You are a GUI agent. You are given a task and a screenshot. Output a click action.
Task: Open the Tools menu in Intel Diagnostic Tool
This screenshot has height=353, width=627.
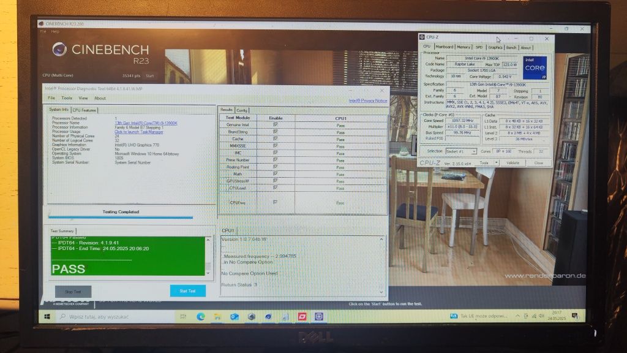pyautogui.click(x=67, y=98)
